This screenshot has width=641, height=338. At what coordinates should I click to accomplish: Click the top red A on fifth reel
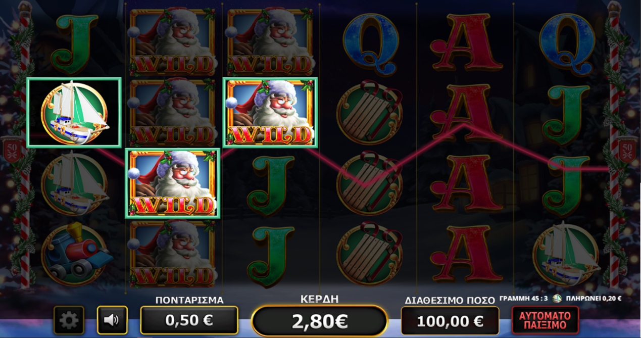click(x=468, y=42)
